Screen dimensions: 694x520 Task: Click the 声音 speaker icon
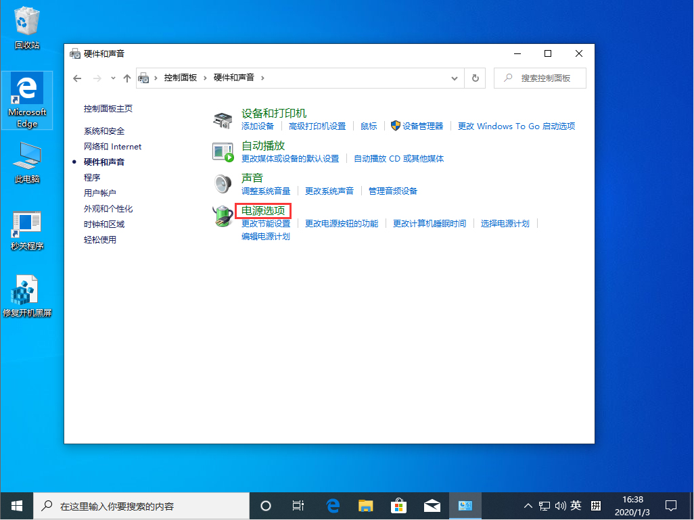(223, 183)
